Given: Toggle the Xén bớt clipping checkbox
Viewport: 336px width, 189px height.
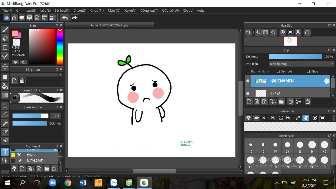Looking at the screenshot, I should coord(278,71).
